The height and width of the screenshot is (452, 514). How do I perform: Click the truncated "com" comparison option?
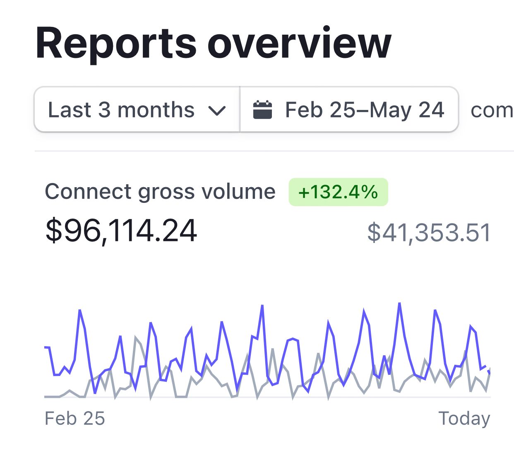coord(492,110)
